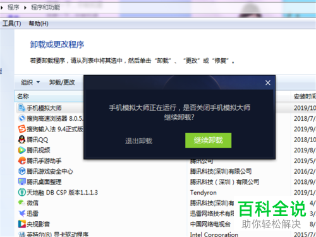Viewport: 316px width, 237px height.
Task: Click 退出卸载 to cancel uninstall
Action: coord(138,141)
